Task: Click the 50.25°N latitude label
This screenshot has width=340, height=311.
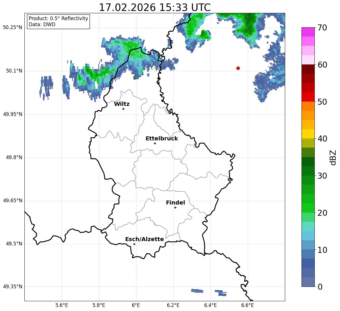Action: (x=13, y=28)
